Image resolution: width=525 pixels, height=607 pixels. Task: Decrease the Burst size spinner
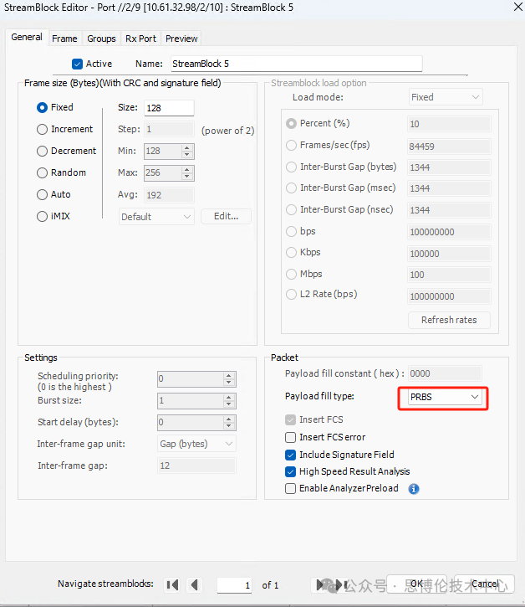pos(229,404)
